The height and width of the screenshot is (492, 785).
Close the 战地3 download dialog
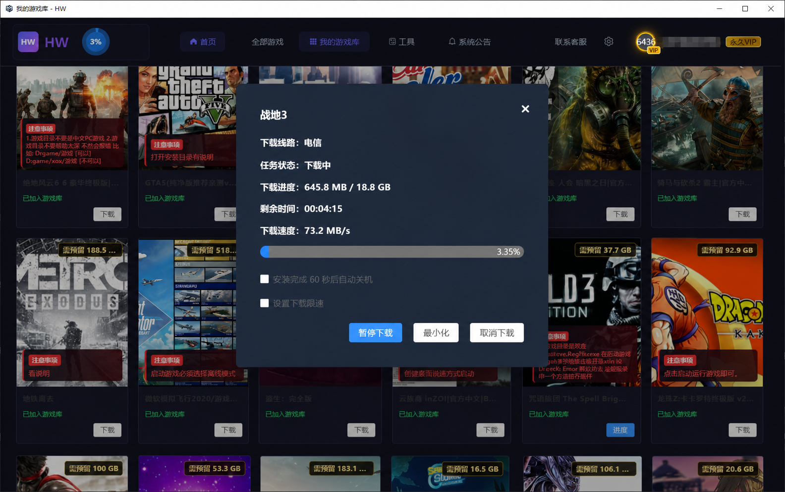525,109
